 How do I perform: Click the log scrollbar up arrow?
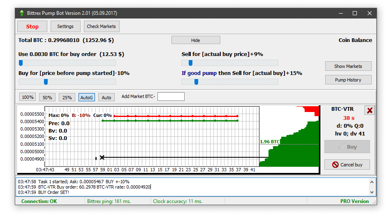coord(372,182)
